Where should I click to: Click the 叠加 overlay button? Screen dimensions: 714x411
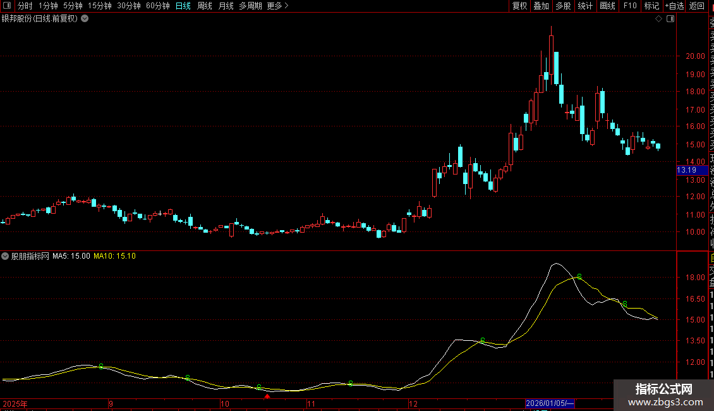click(542, 6)
